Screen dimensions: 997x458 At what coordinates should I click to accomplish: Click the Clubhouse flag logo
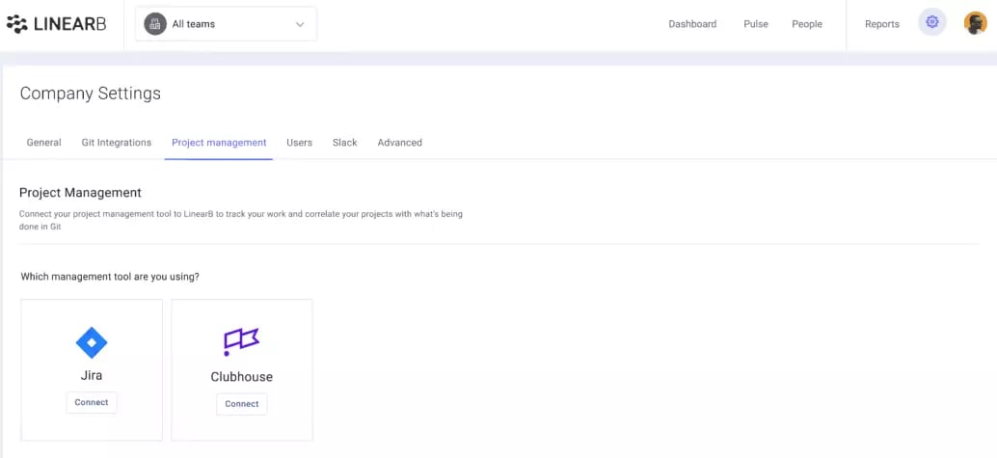coord(242,341)
